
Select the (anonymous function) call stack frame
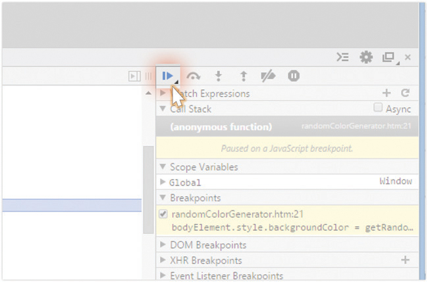point(221,127)
